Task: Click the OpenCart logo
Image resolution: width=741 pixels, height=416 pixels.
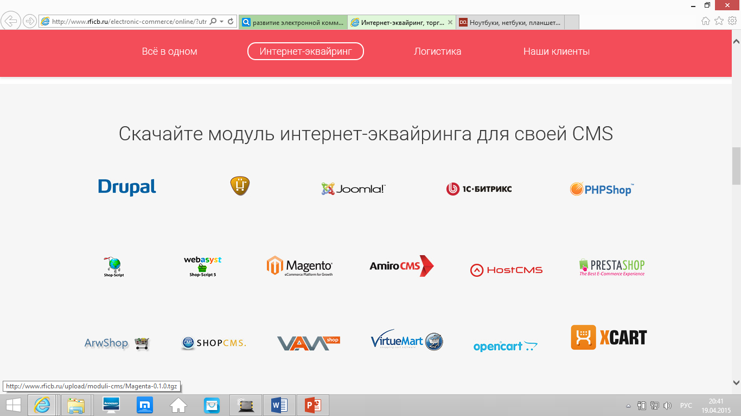Action: (506, 346)
